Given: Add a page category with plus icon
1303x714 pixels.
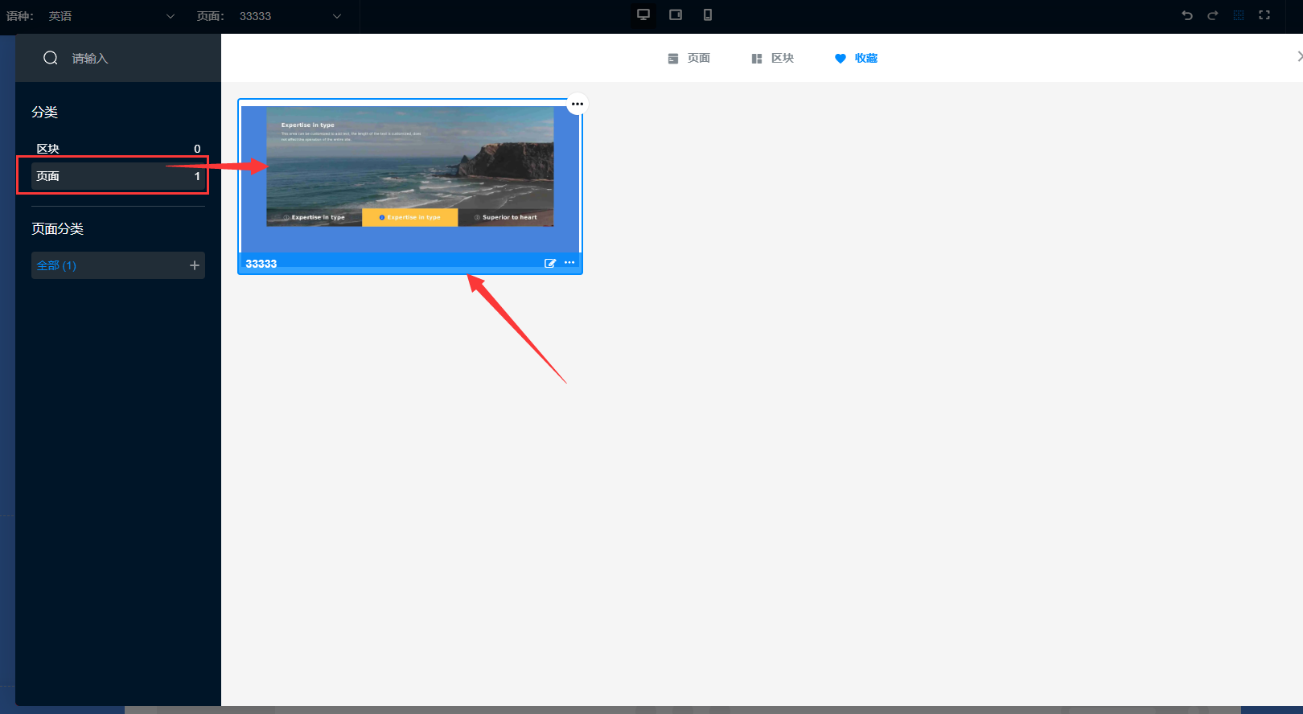Looking at the screenshot, I should pyautogui.click(x=194, y=265).
